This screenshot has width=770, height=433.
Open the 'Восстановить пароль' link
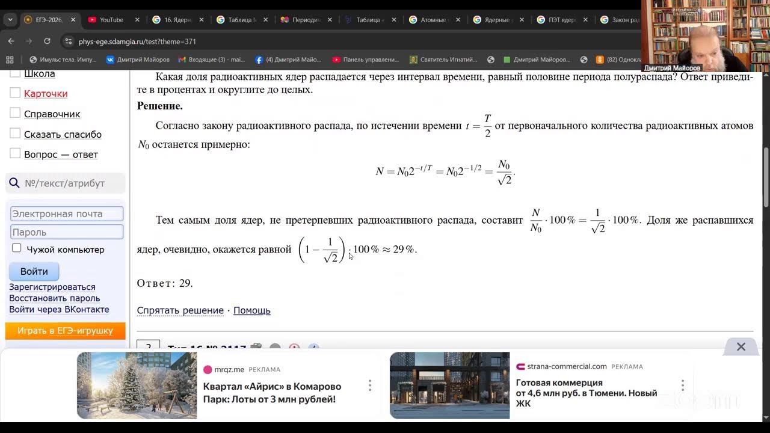coord(54,298)
